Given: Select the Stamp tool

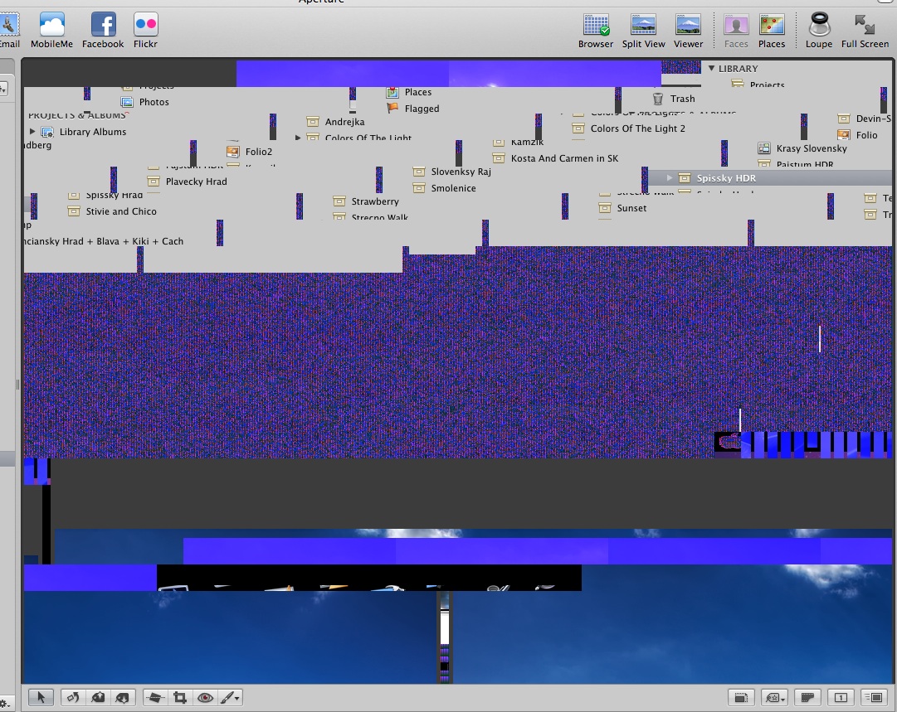Looking at the screenshot, I should pyautogui.click(x=123, y=697).
